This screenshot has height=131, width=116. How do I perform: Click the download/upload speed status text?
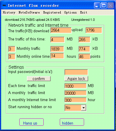pos(32,20)
